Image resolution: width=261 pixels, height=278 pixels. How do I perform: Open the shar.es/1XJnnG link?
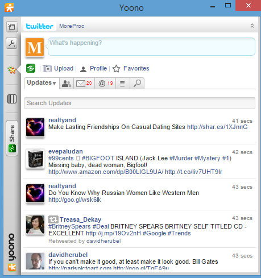[217, 127]
